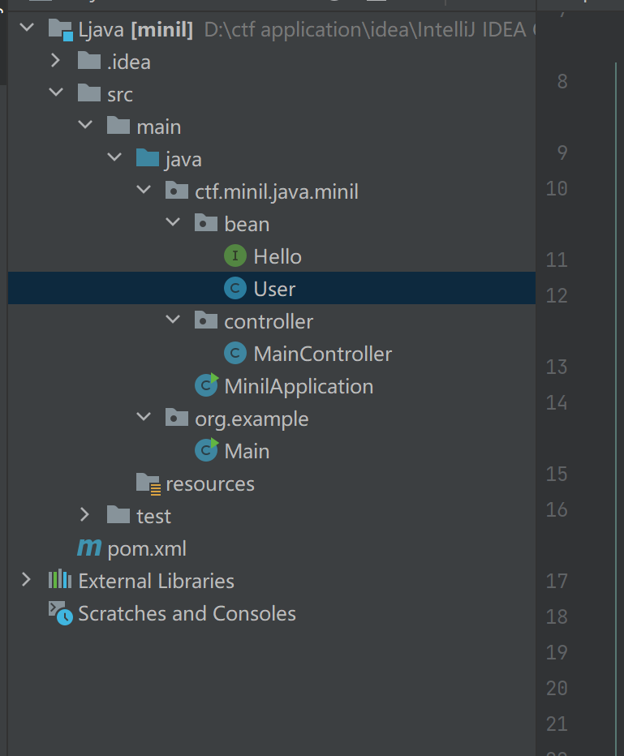Expand the .idea folder
The height and width of the screenshot is (756, 624).
click(55, 62)
